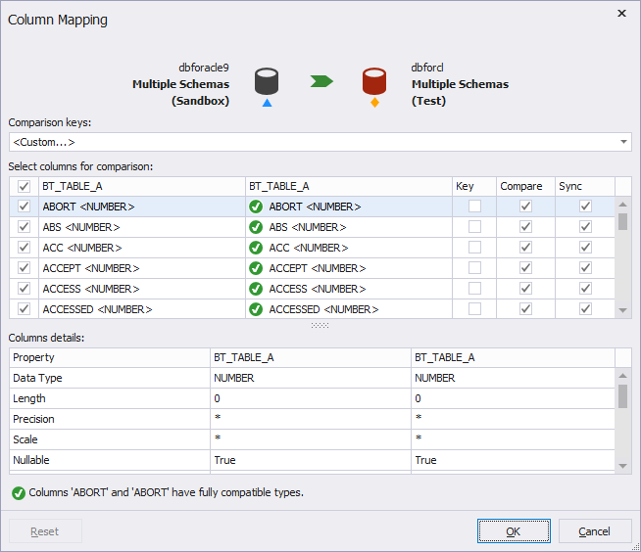Click the Nullable property row
Viewport: 641px width, 552px height.
coord(312,460)
